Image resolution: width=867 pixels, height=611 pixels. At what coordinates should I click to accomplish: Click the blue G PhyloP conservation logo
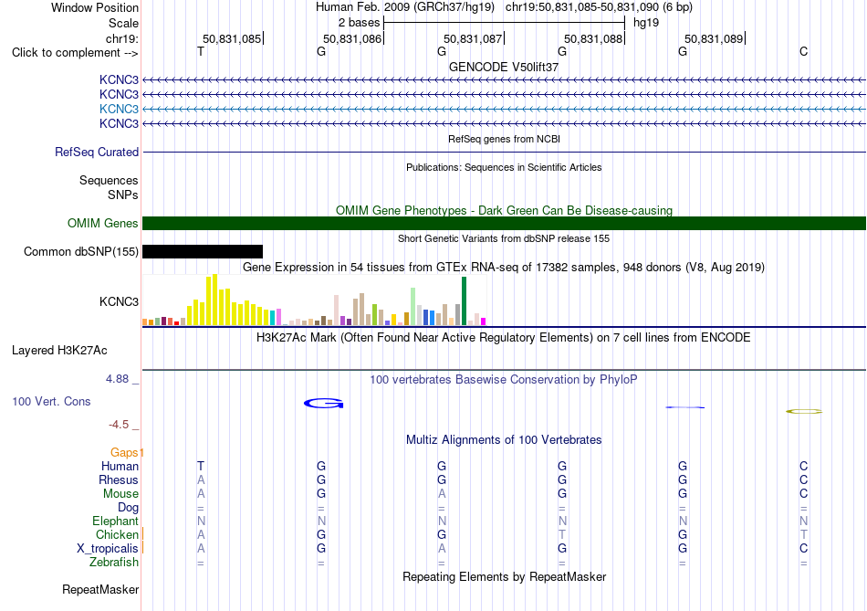click(324, 403)
